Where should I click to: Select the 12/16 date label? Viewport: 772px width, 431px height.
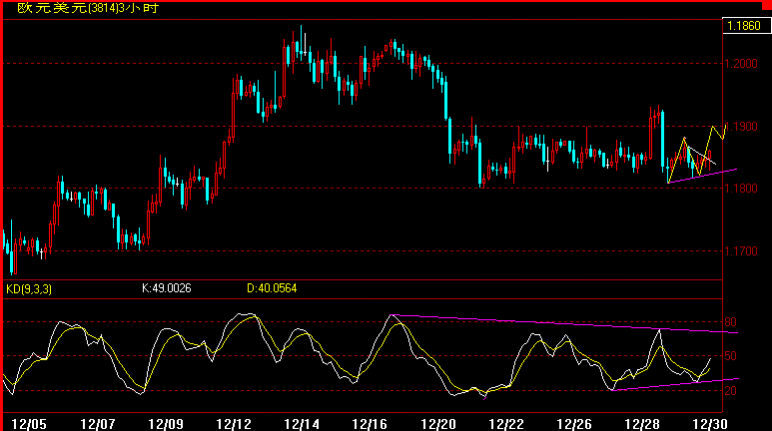[370, 424]
